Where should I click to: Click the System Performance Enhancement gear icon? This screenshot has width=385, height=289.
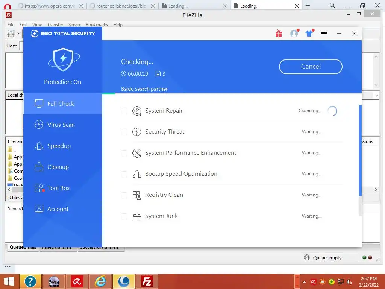click(x=137, y=153)
